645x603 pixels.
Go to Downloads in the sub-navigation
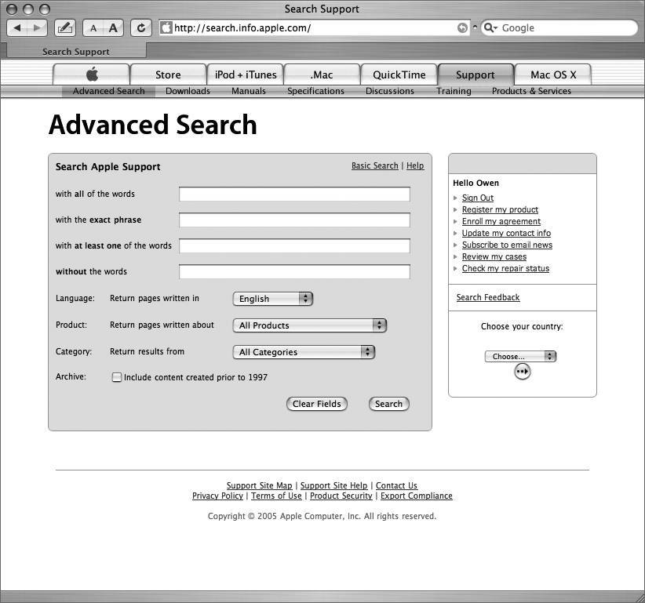pos(188,91)
